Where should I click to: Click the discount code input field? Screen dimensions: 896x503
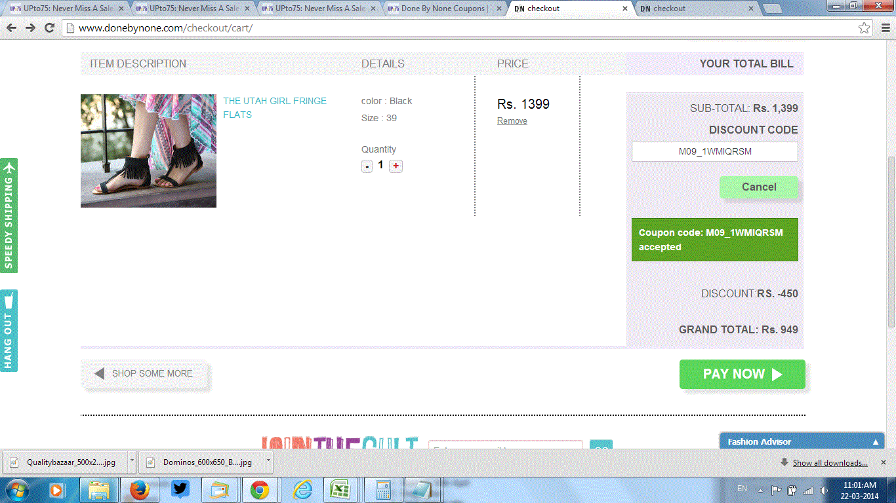coord(714,151)
